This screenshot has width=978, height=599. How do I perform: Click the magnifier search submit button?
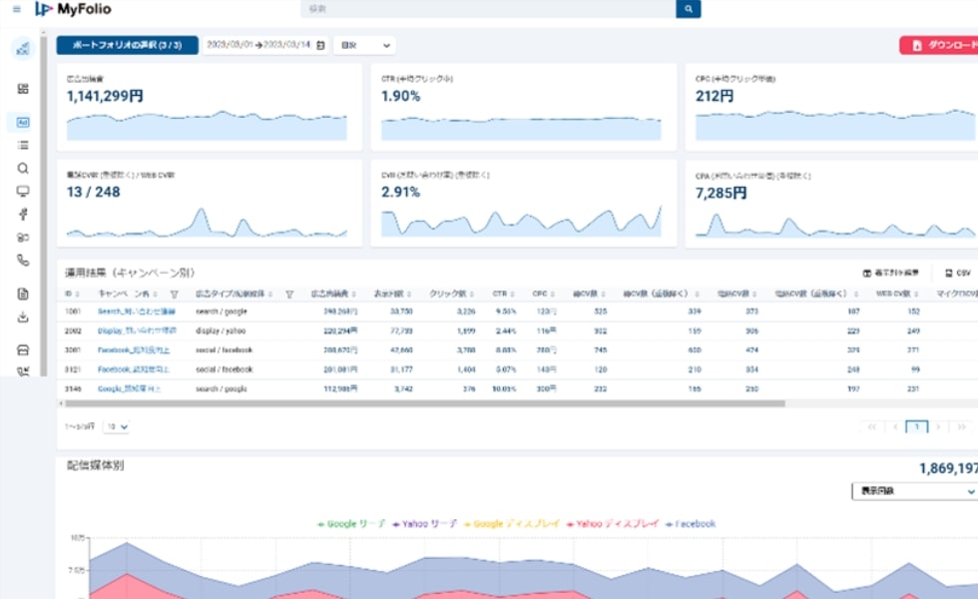point(688,9)
